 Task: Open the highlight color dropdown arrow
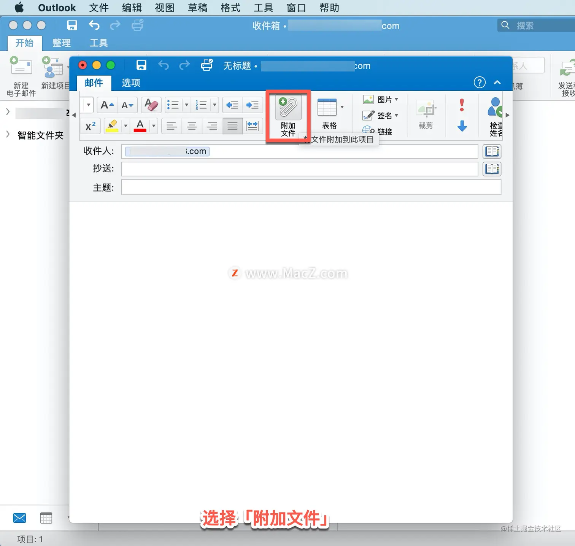125,126
